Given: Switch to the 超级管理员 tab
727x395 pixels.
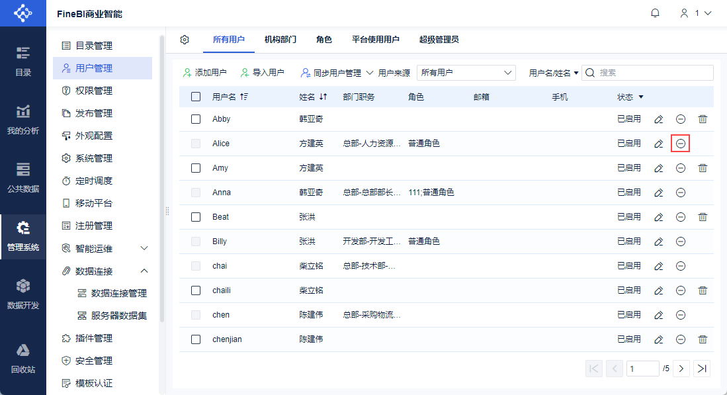Looking at the screenshot, I should coord(439,40).
